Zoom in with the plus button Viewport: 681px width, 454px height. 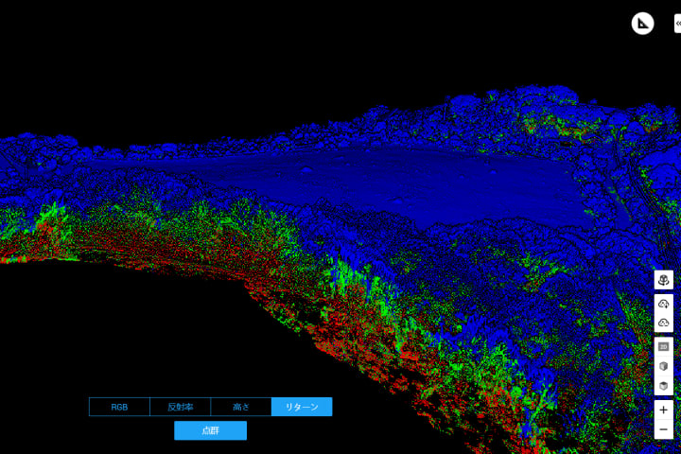(x=664, y=410)
